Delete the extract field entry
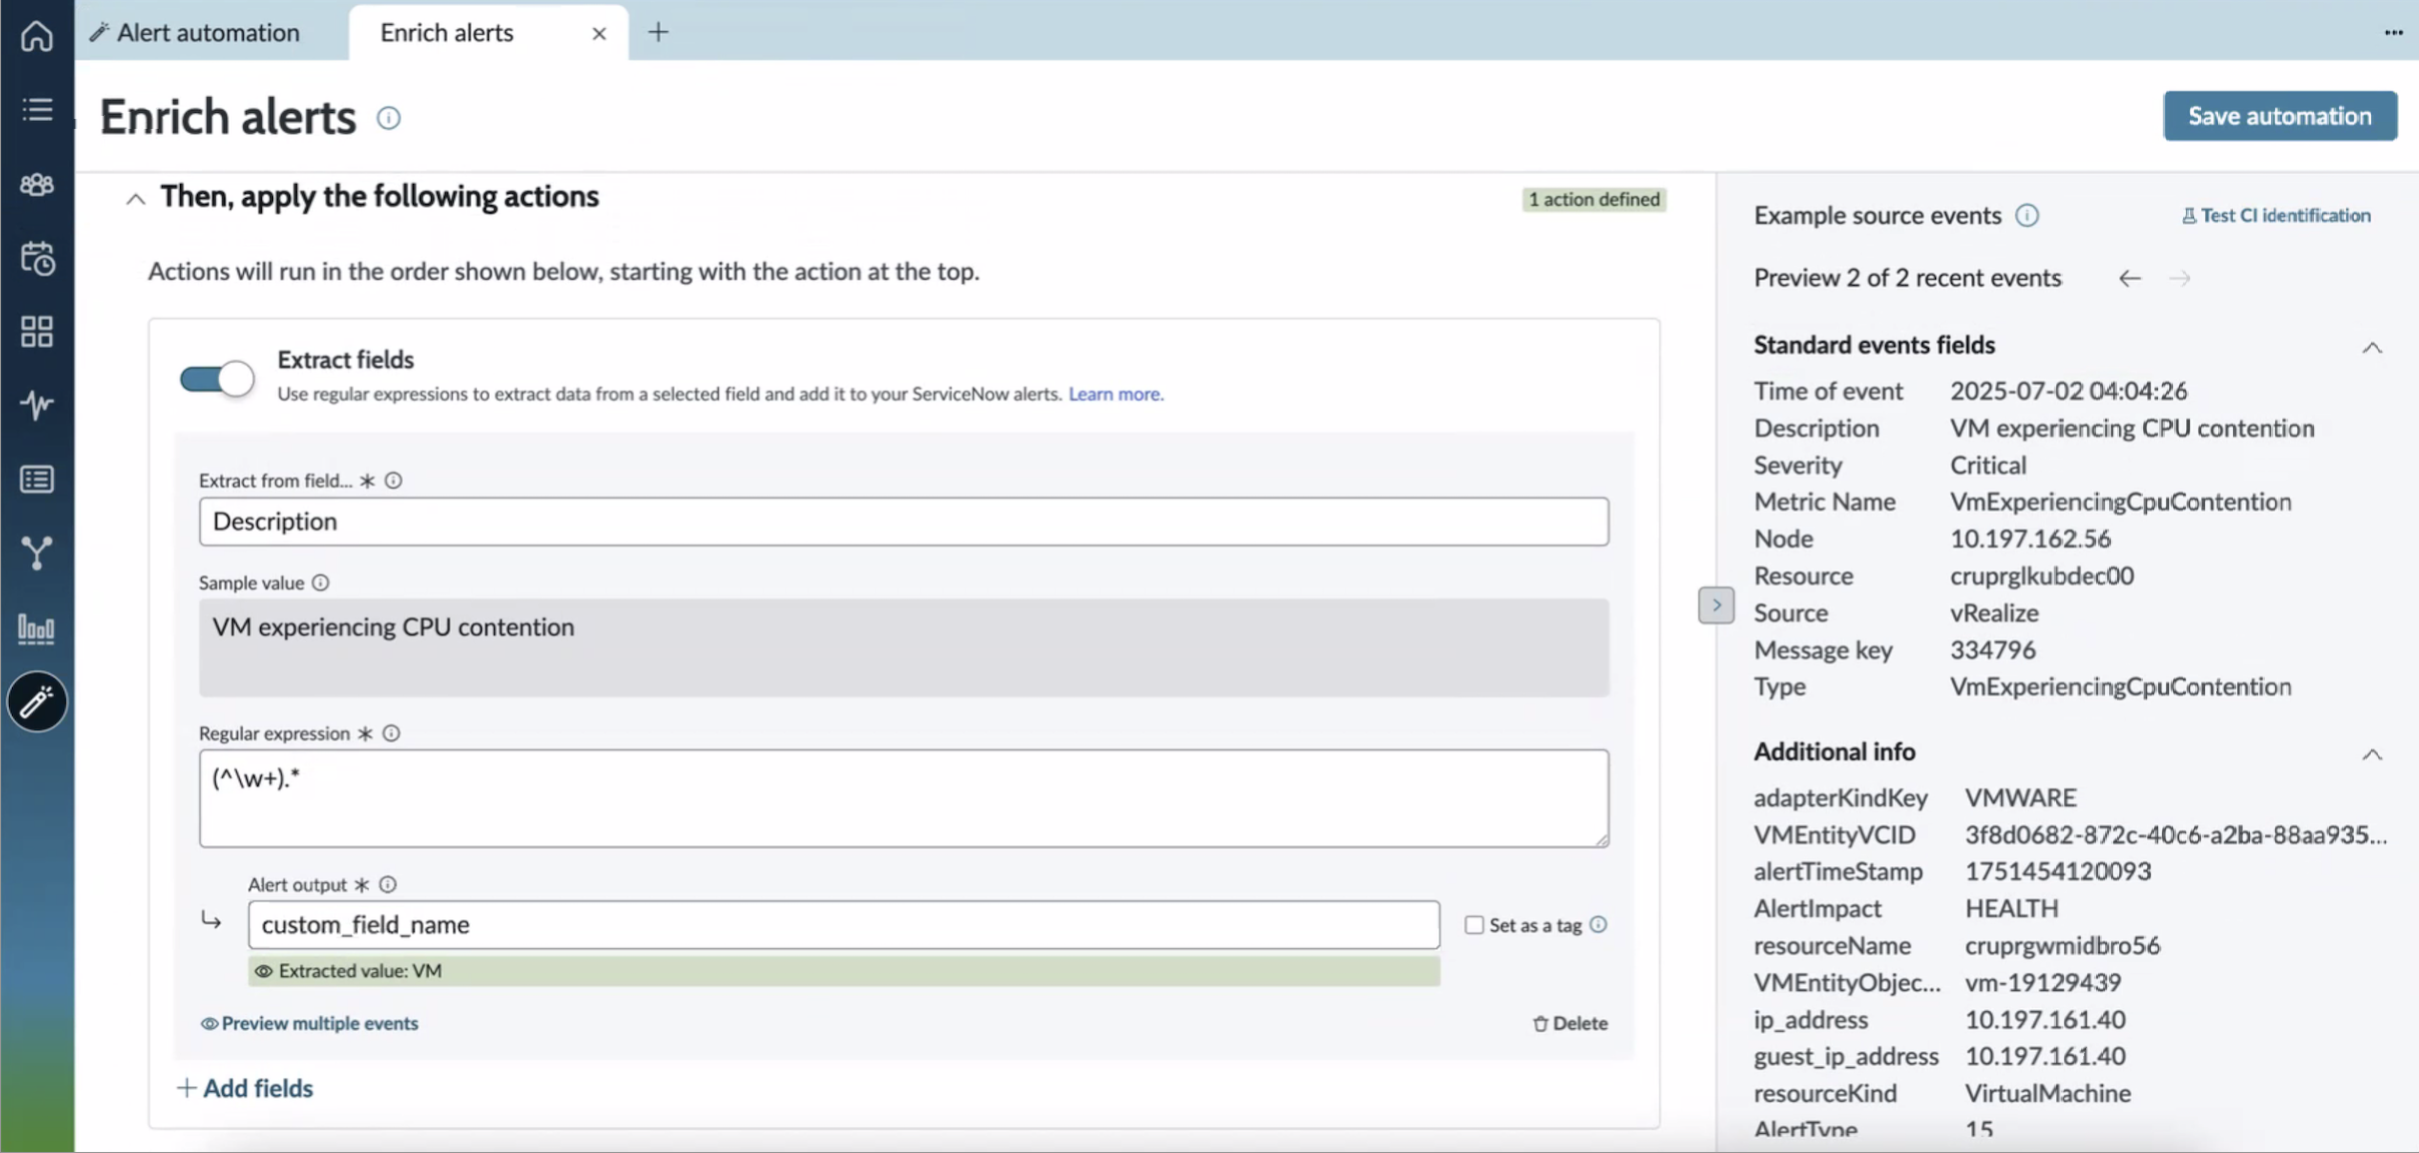Screen dimensions: 2419x1153 click(x=1570, y=1023)
